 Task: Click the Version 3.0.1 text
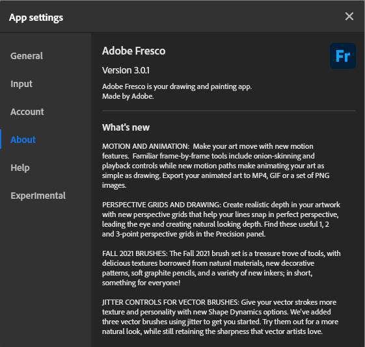pos(126,70)
